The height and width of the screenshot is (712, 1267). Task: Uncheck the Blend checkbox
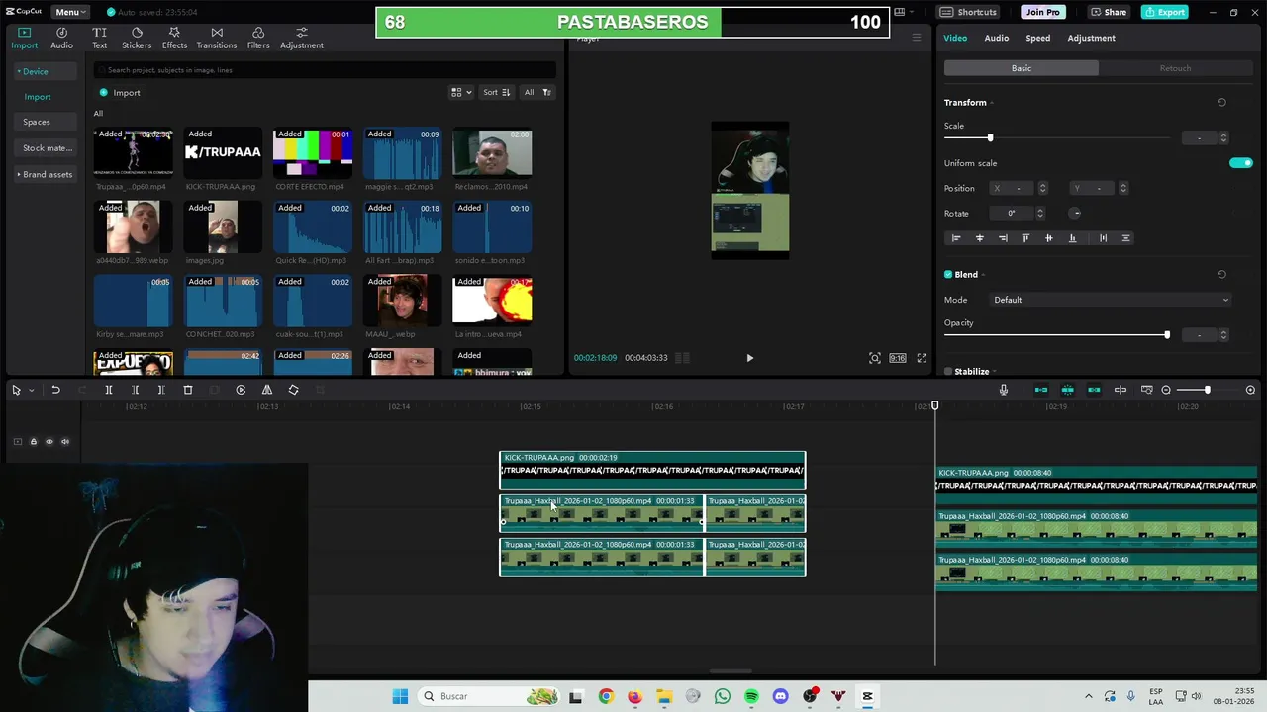tap(948, 275)
